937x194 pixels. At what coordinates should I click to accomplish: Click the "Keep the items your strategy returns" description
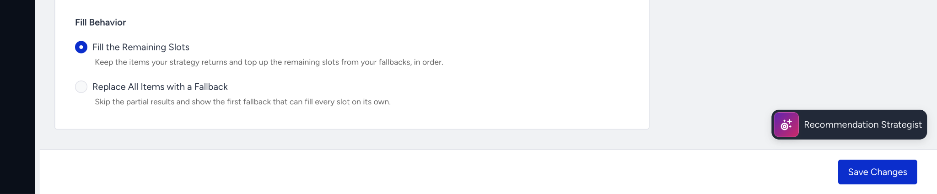[x=269, y=62]
